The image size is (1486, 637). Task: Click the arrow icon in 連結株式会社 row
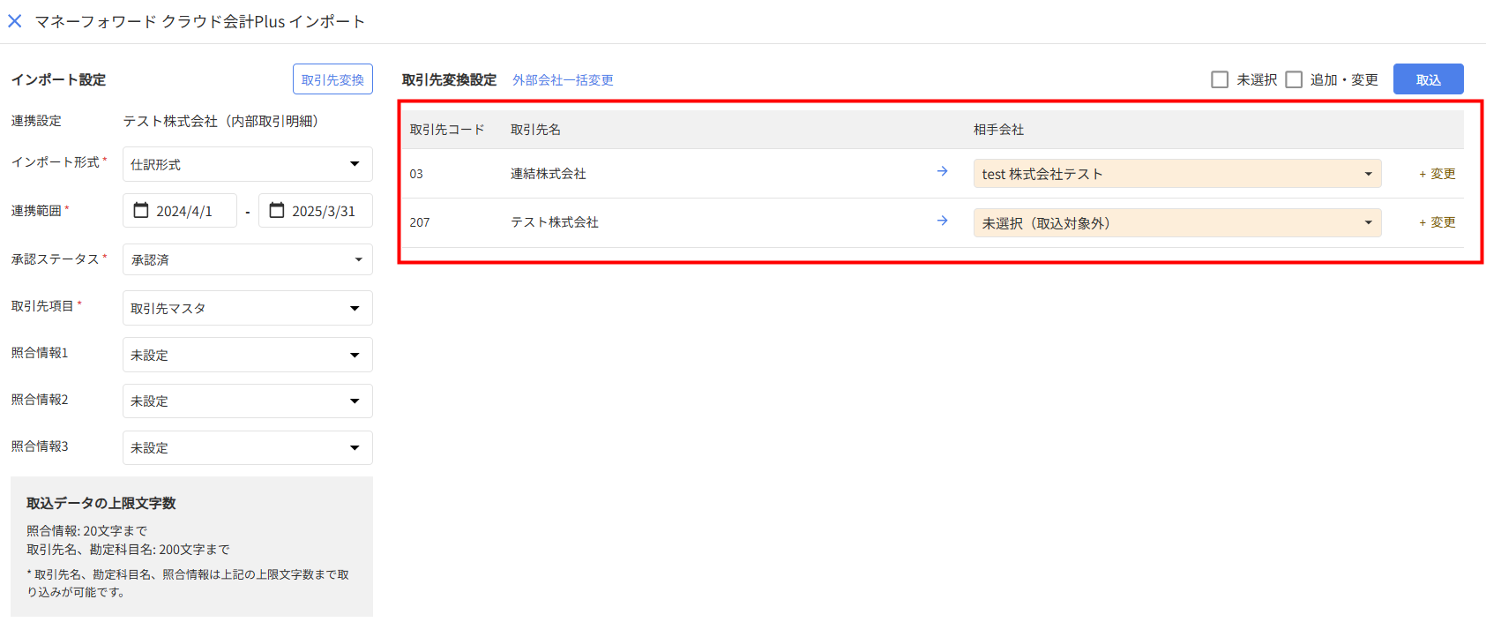(942, 172)
